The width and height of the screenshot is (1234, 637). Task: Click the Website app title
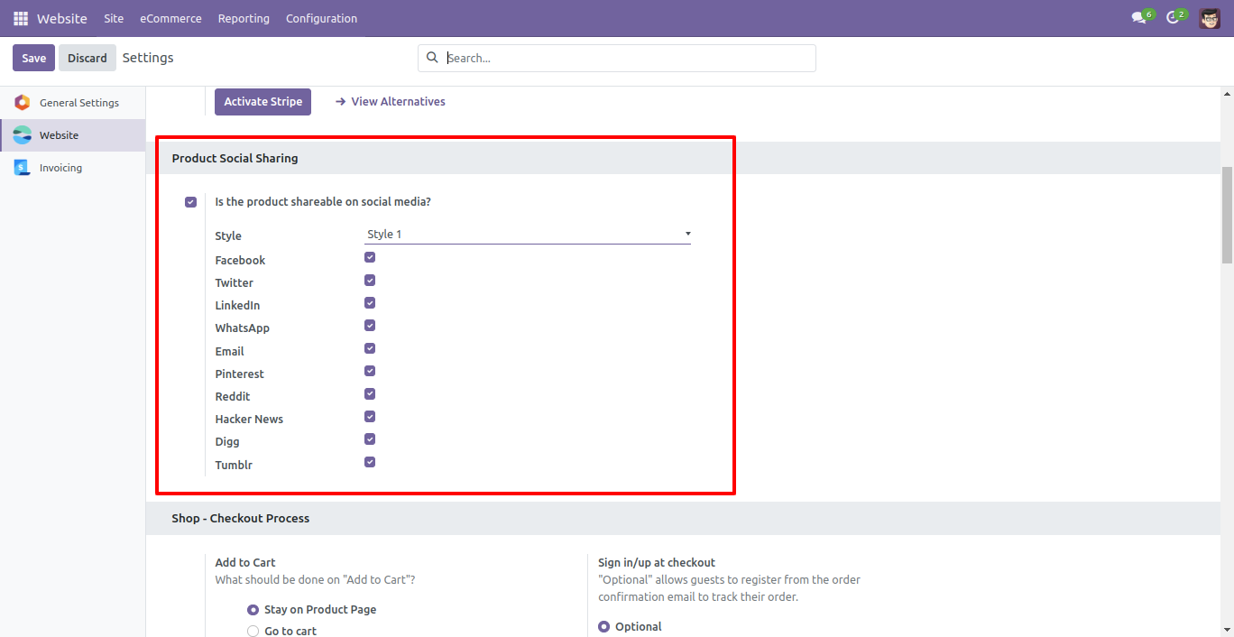tap(62, 18)
